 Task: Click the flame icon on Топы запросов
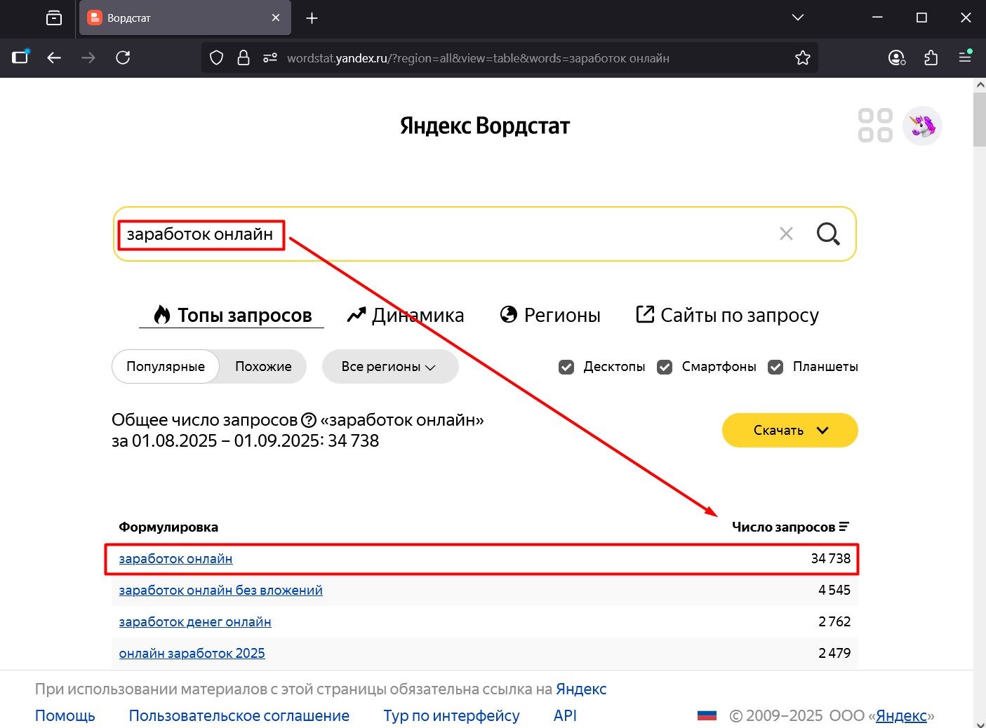coord(162,315)
